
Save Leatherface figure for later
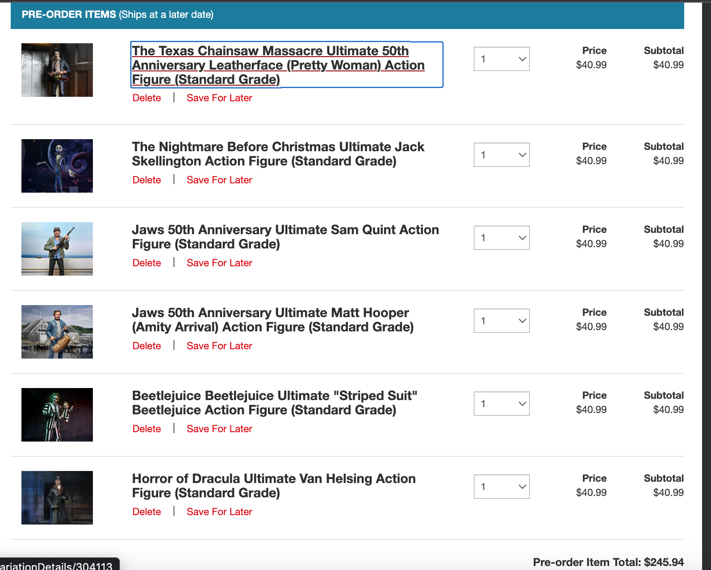[219, 98]
